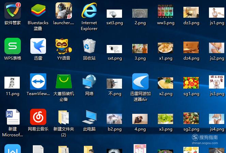Open TeamViewer desktop shortcut
226x153 pixels.
click(x=38, y=81)
